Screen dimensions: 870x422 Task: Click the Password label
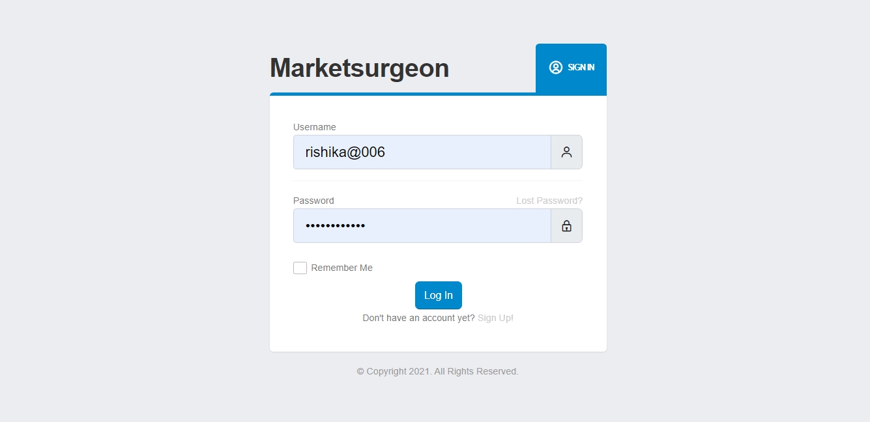coord(313,201)
